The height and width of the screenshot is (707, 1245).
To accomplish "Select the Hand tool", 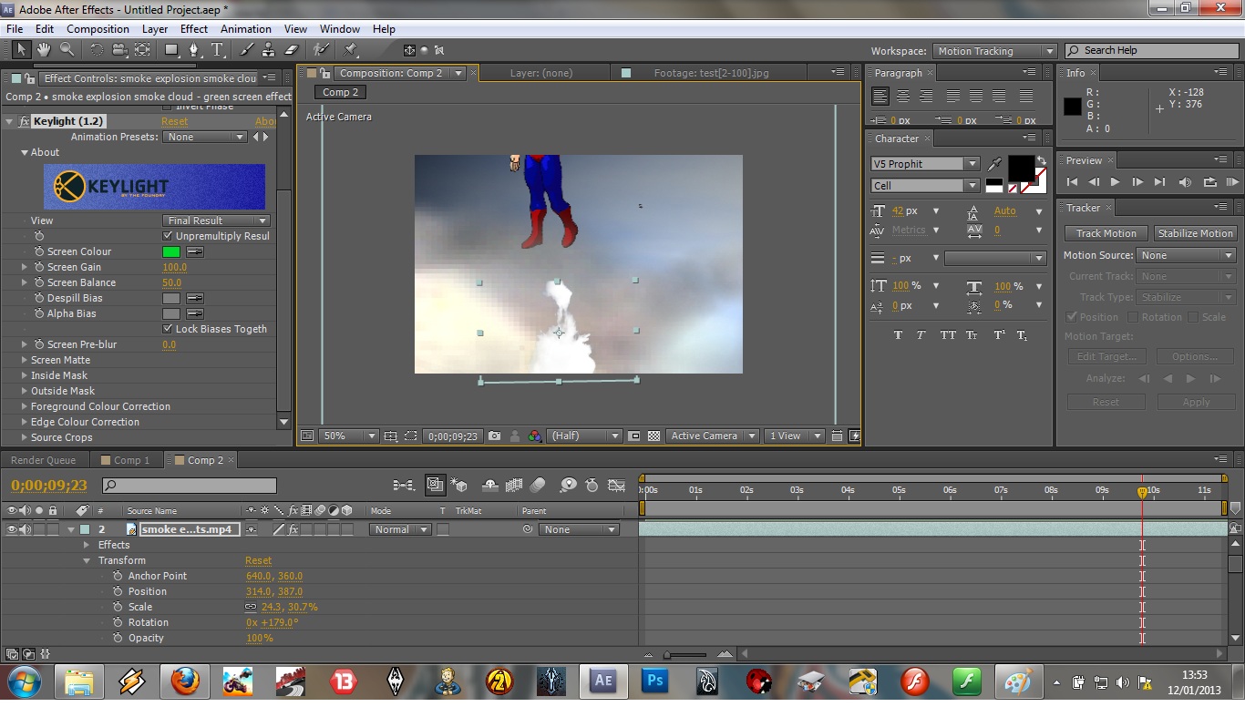I will pos(44,50).
